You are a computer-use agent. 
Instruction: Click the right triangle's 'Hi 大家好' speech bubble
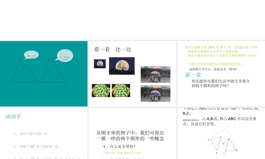(64, 56)
